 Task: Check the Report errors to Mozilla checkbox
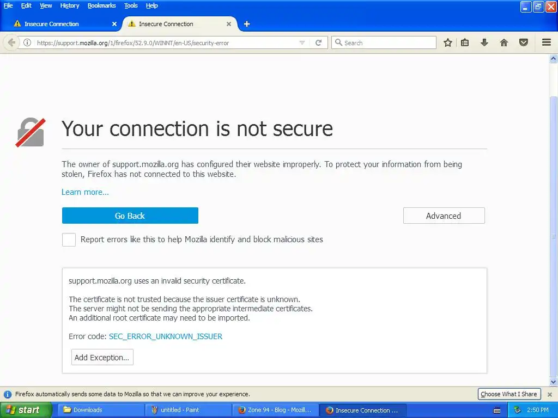69,239
